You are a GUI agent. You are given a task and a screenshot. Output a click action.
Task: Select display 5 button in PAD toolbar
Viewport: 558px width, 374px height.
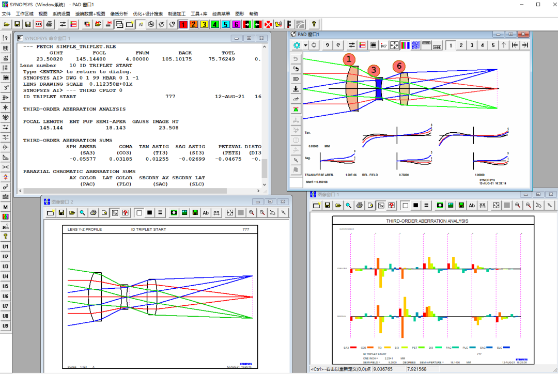(x=493, y=45)
